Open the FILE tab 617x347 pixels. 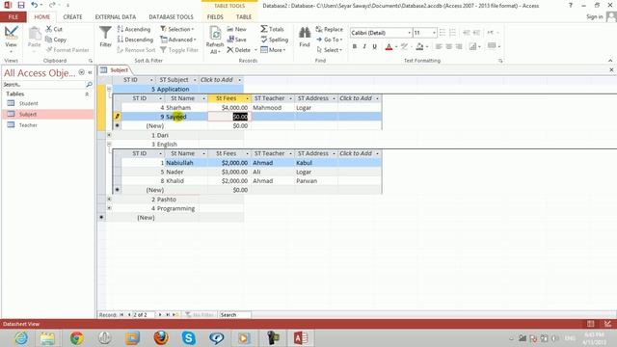(13, 17)
